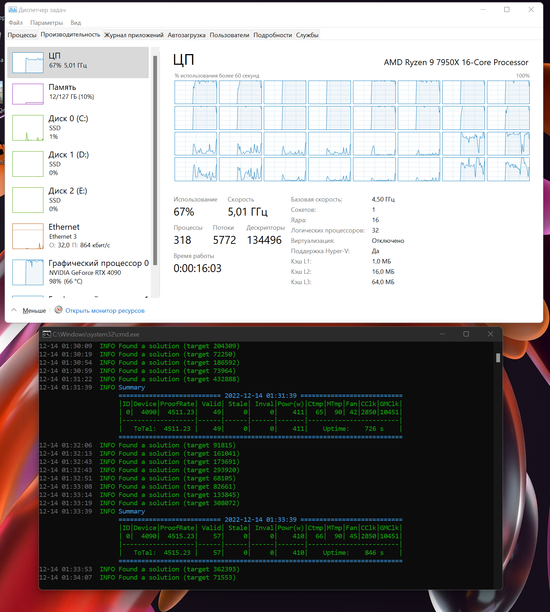Collapse details with the Меньше chevron
The width and height of the screenshot is (550, 612).
(x=14, y=310)
